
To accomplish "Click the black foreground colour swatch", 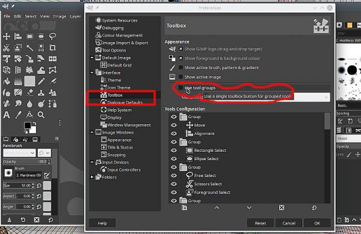I will coord(28,125).
